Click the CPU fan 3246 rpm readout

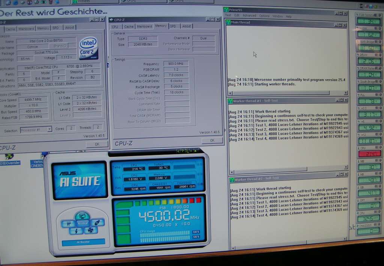(135, 189)
